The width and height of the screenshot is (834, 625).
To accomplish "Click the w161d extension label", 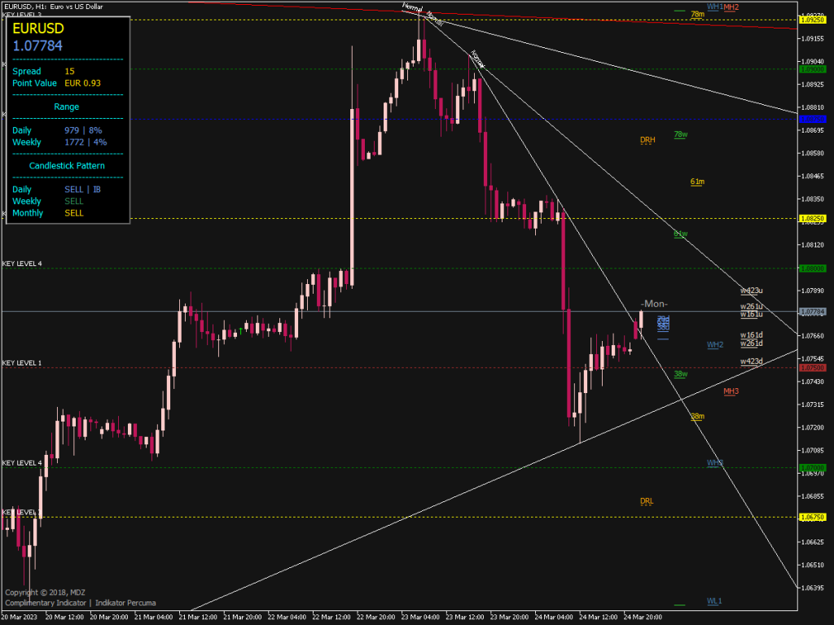I will click(752, 334).
